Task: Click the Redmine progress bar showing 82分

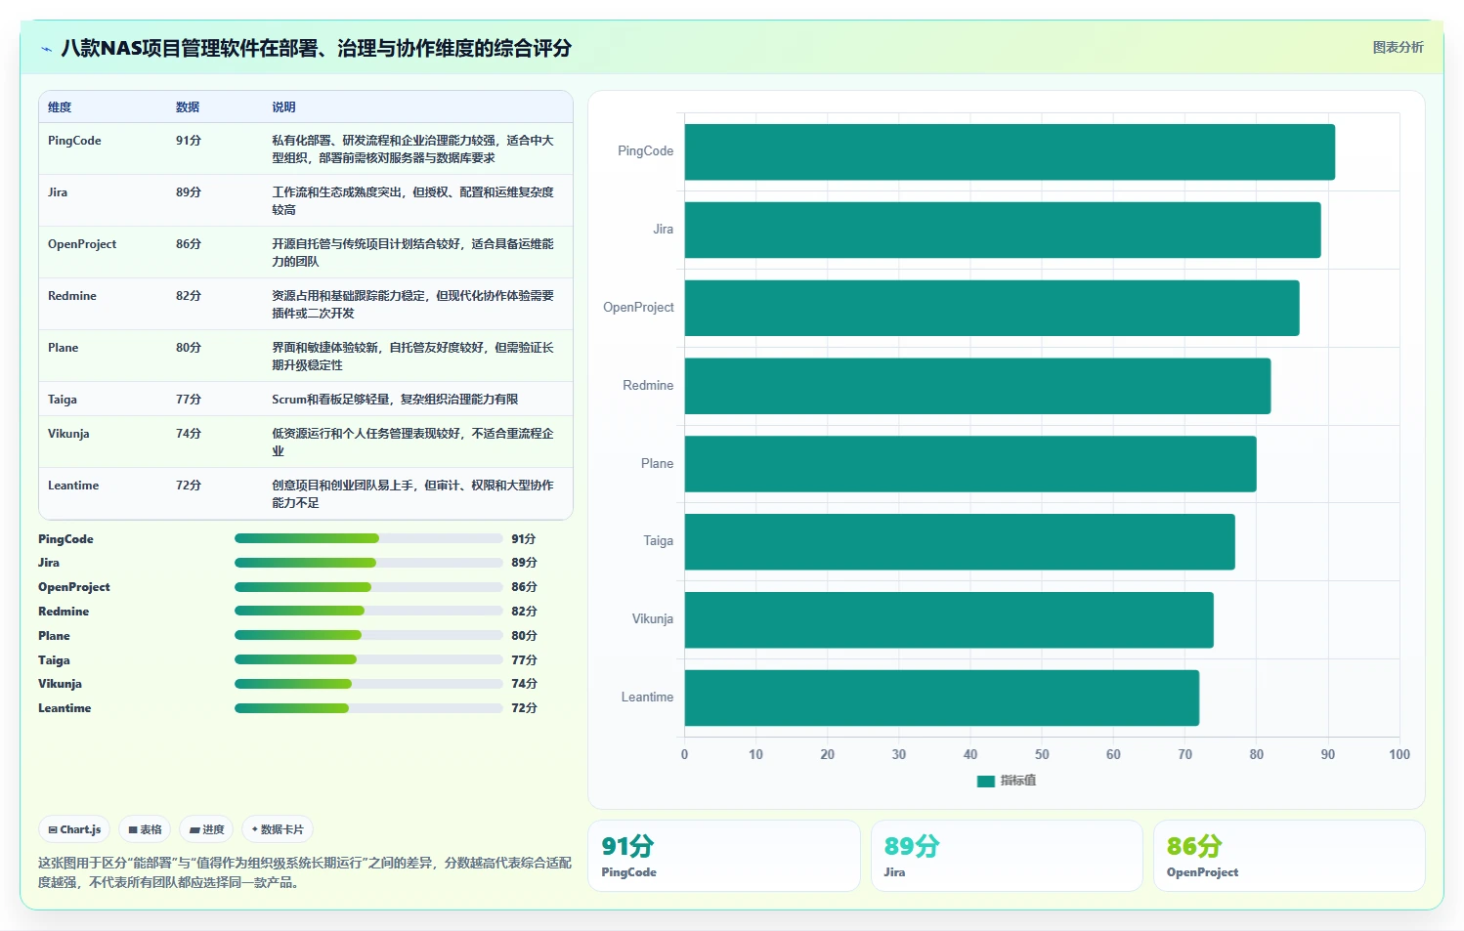Action: click(x=368, y=611)
